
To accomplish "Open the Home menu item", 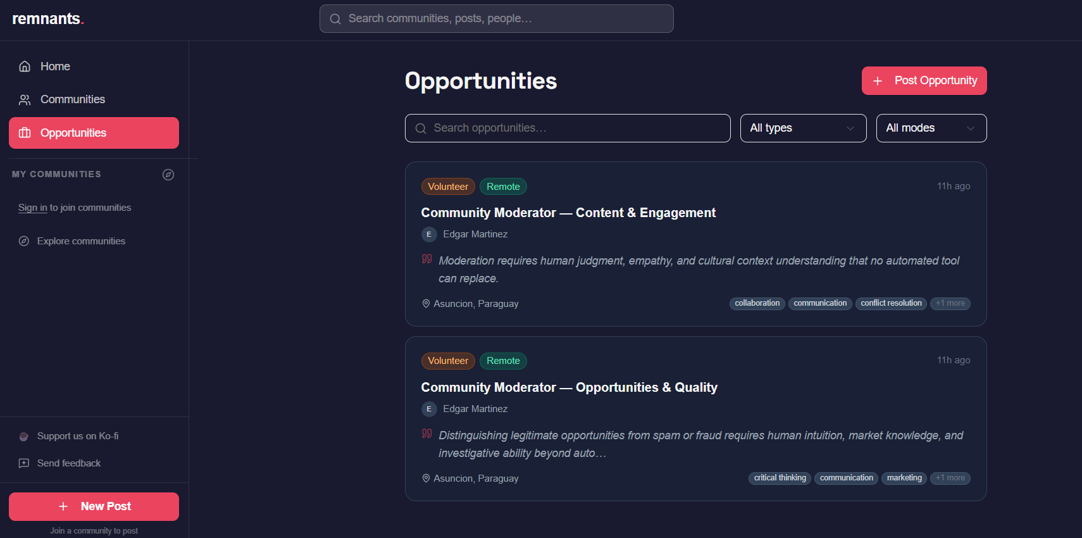I will (55, 66).
